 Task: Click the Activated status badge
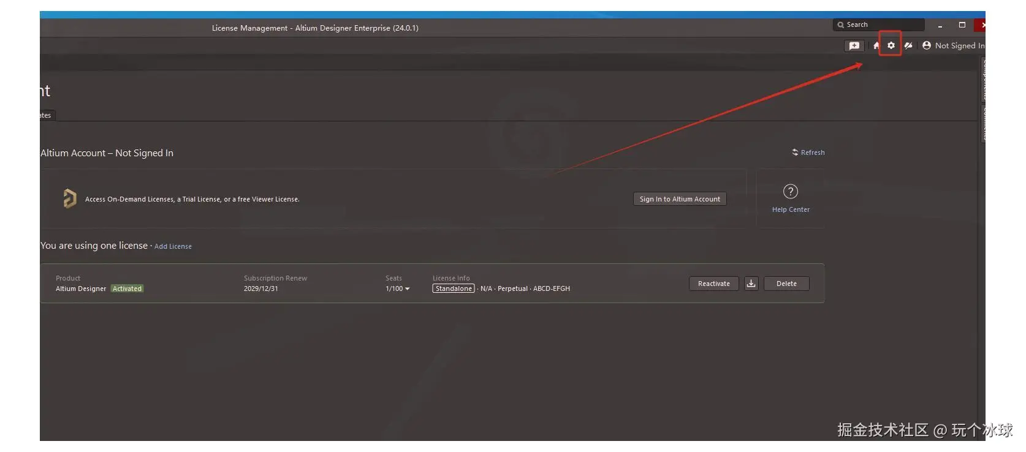point(127,288)
